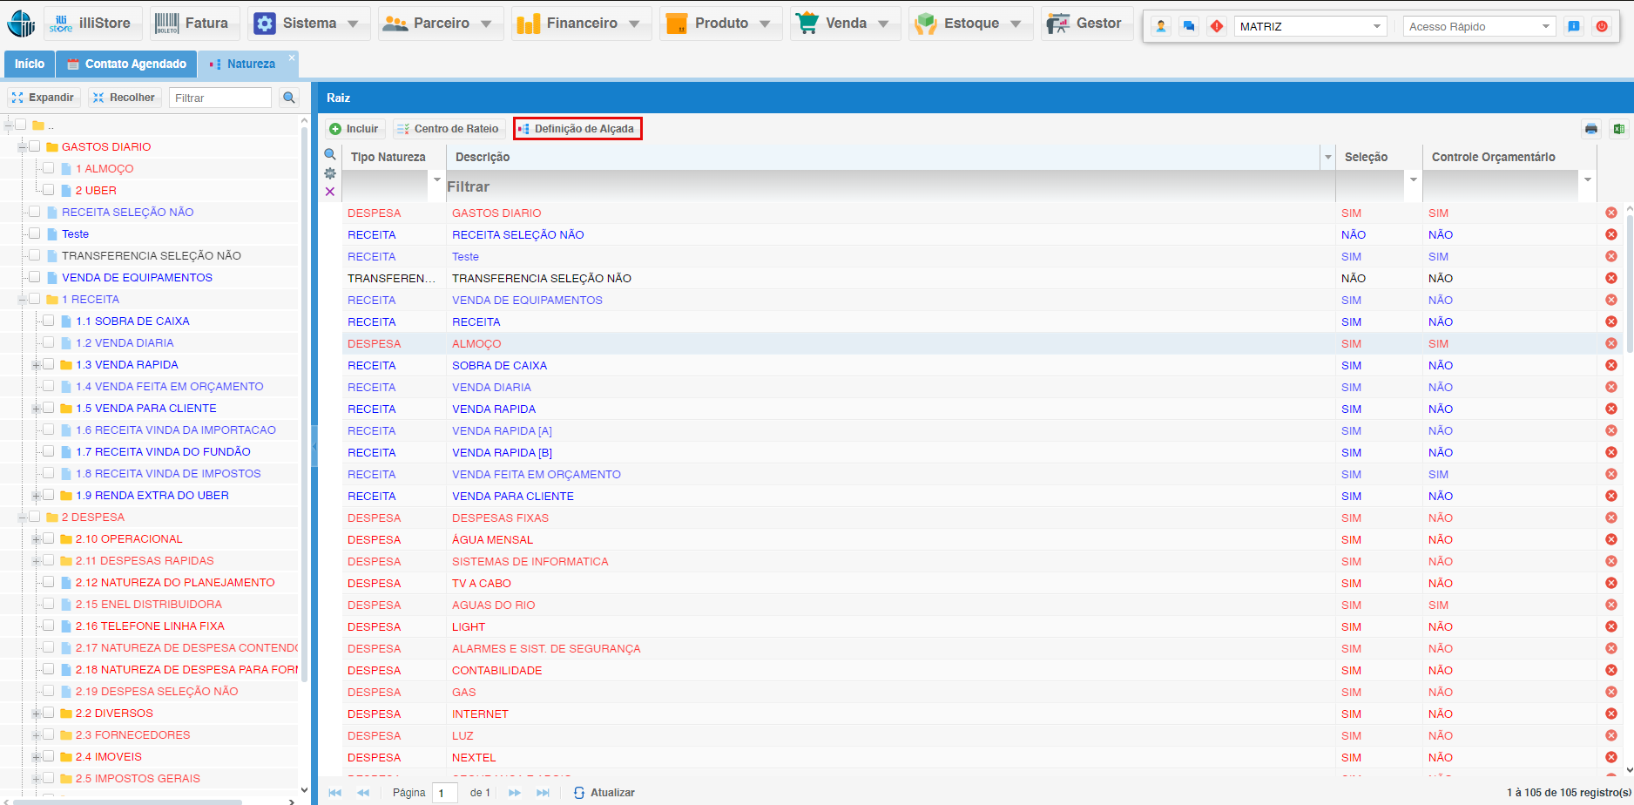Tick the VENDA DE EQUIPAMENTOS checkbox
The image size is (1634, 805).
pyautogui.click(x=35, y=277)
